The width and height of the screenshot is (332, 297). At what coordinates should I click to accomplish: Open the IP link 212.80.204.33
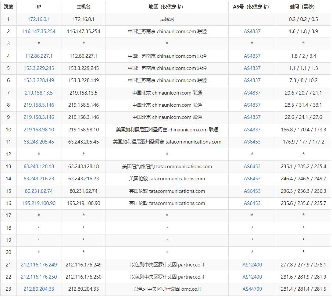coord(39,289)
